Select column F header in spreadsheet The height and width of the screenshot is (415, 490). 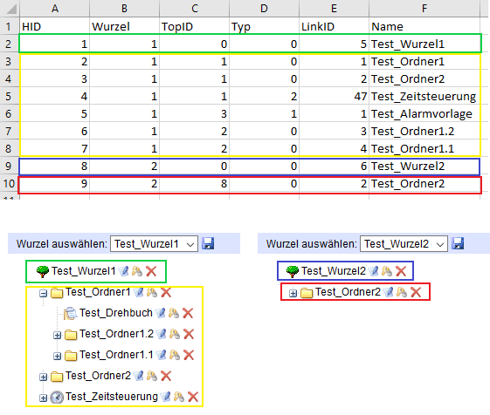pos(424,9)
